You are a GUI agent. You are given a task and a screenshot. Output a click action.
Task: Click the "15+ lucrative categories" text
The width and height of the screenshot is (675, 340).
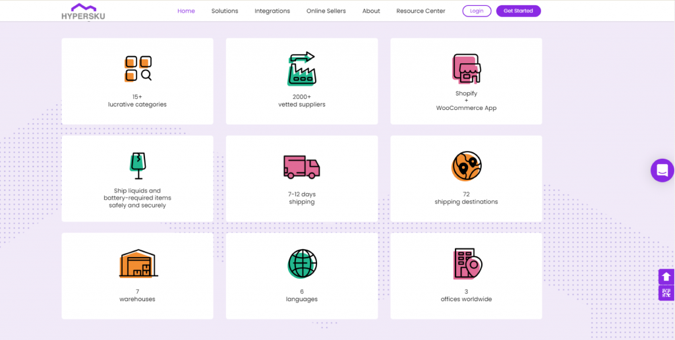pyautogui.click(x=137, y=101)
